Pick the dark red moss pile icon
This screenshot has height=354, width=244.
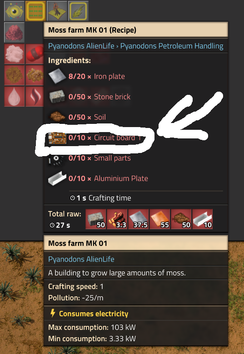[x=14, y=32]
